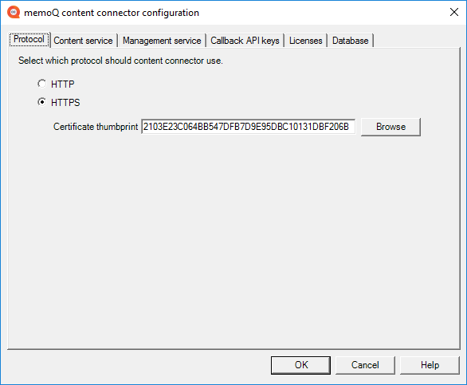Click the Certificate thumbprint label
Screen dimensions: 467x385
96,127
